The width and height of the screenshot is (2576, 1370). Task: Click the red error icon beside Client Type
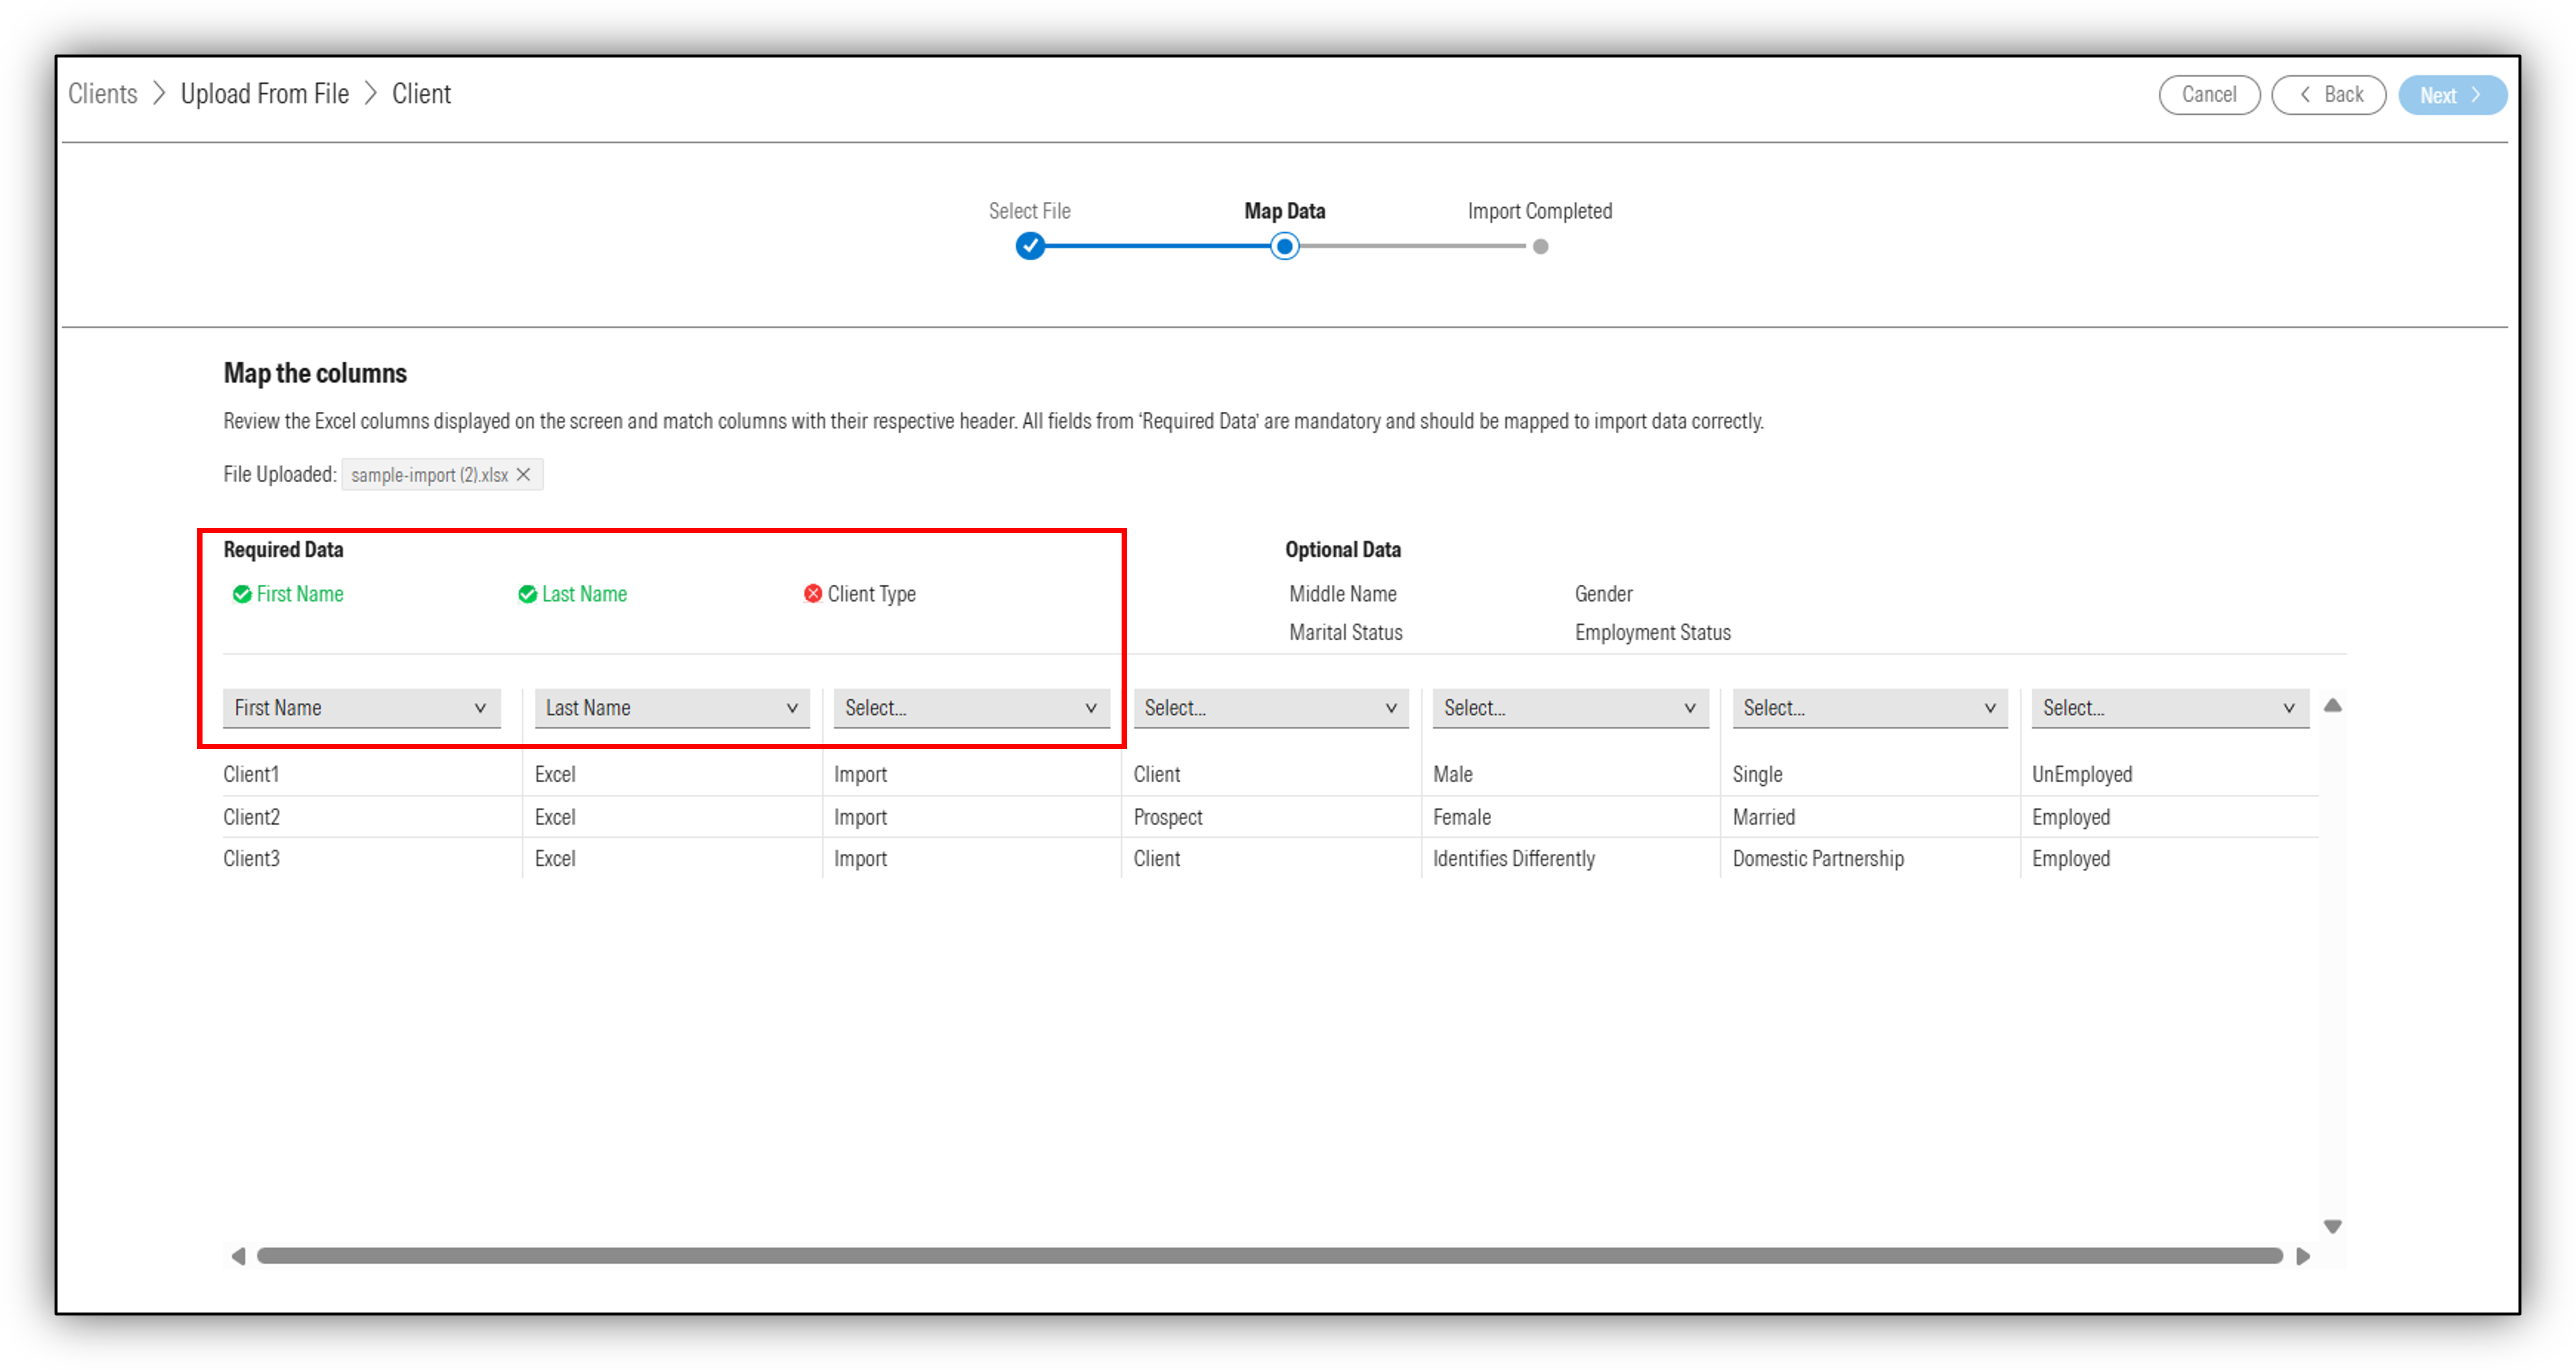pos(813,594)
